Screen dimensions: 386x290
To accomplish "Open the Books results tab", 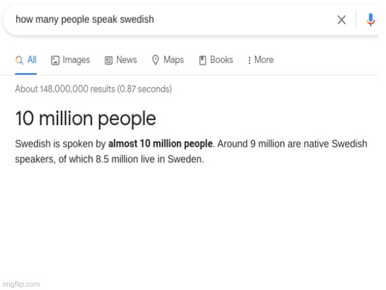I will pos(216,60).
